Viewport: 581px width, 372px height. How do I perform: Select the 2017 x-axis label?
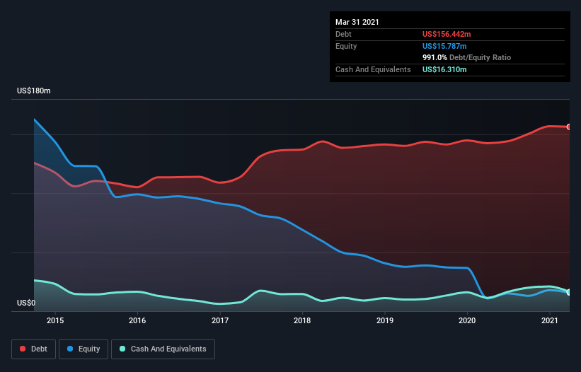pyautogui.click(x=220, y=320)
